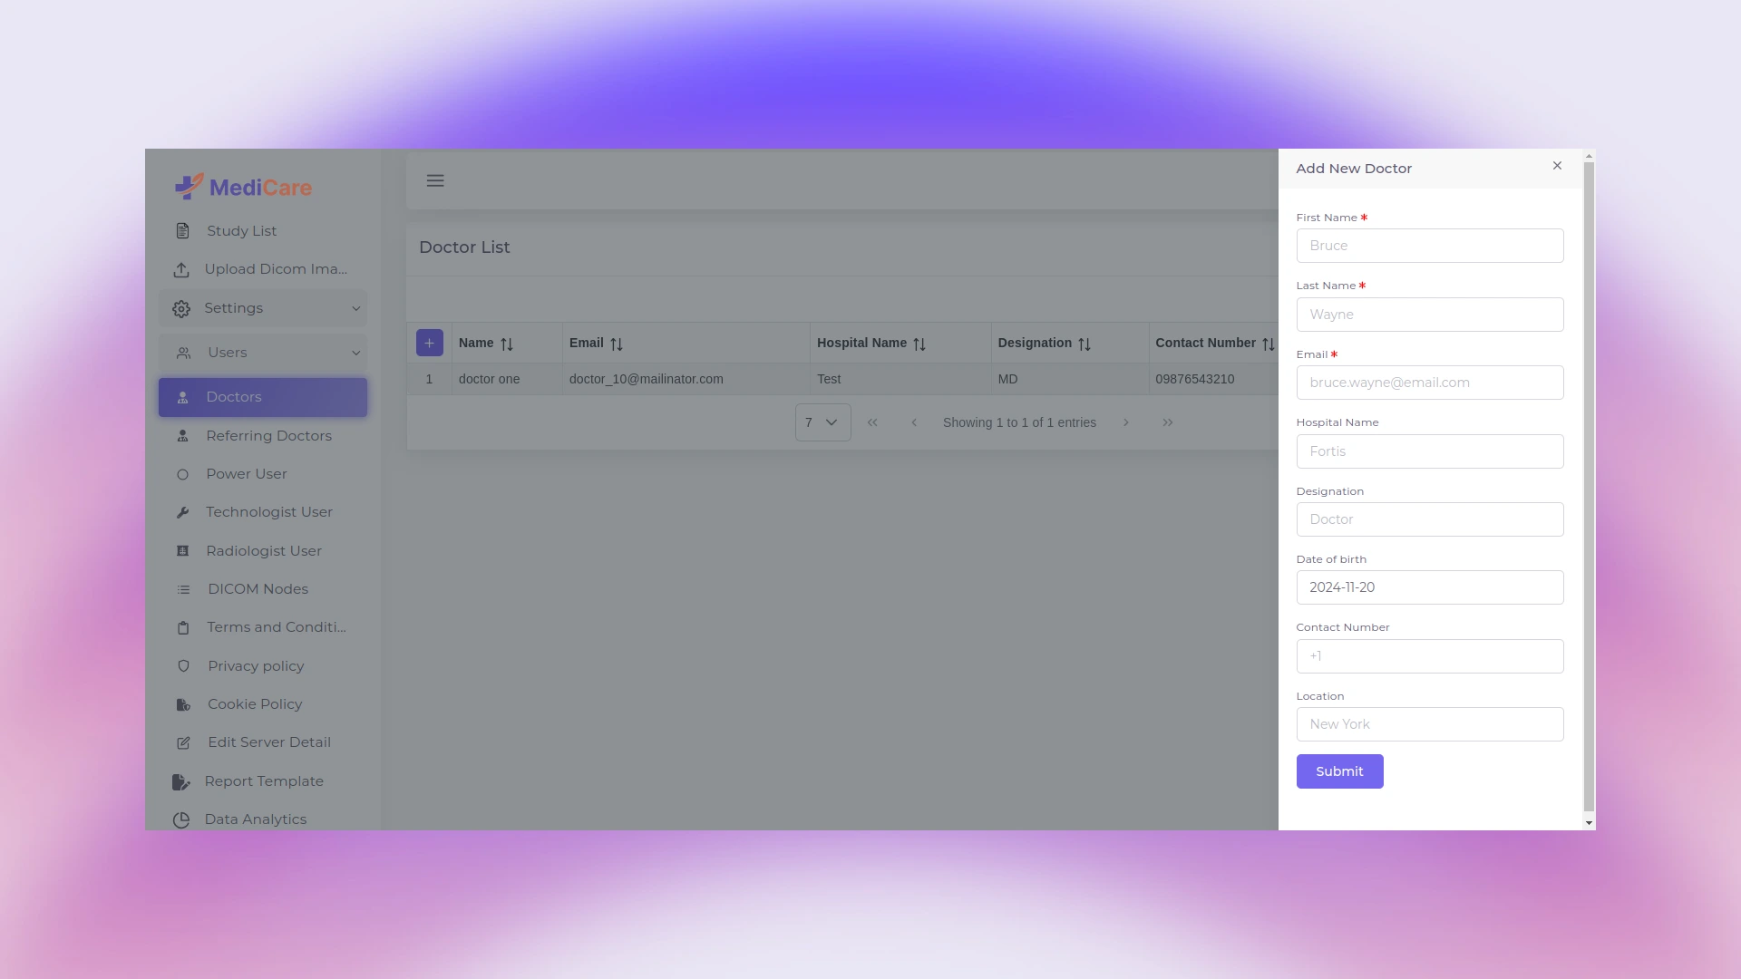Collapse the Users menu section
Screen dimensions: 1741x979
tap(355, 353)
